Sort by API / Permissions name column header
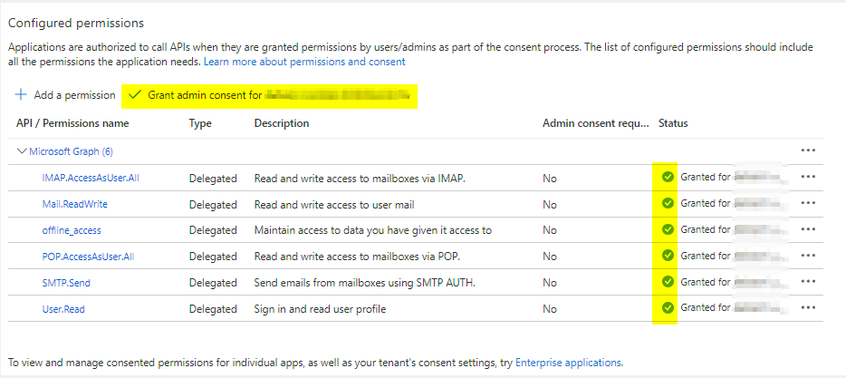846x378 pixels. [x=72, y=123]
